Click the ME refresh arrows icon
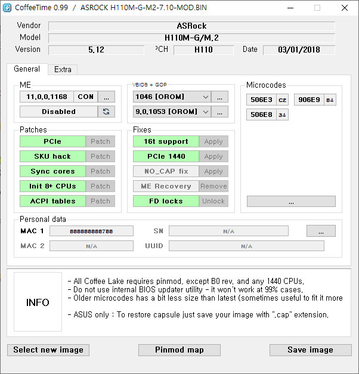 106,112
